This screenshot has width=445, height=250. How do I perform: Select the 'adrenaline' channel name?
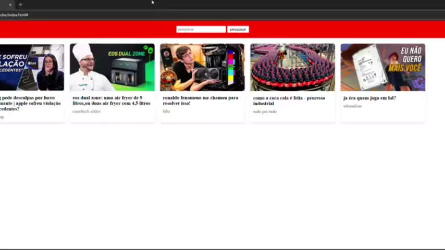(352, 106)
